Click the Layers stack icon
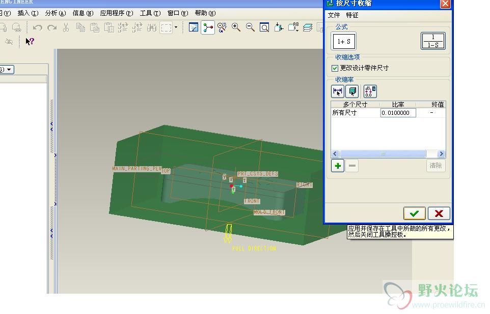 tap(308, 27)
